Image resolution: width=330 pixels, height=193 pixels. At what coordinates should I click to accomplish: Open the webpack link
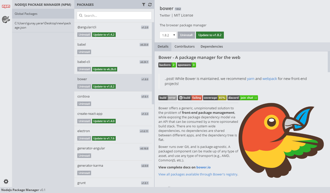[x=270, y=79]
